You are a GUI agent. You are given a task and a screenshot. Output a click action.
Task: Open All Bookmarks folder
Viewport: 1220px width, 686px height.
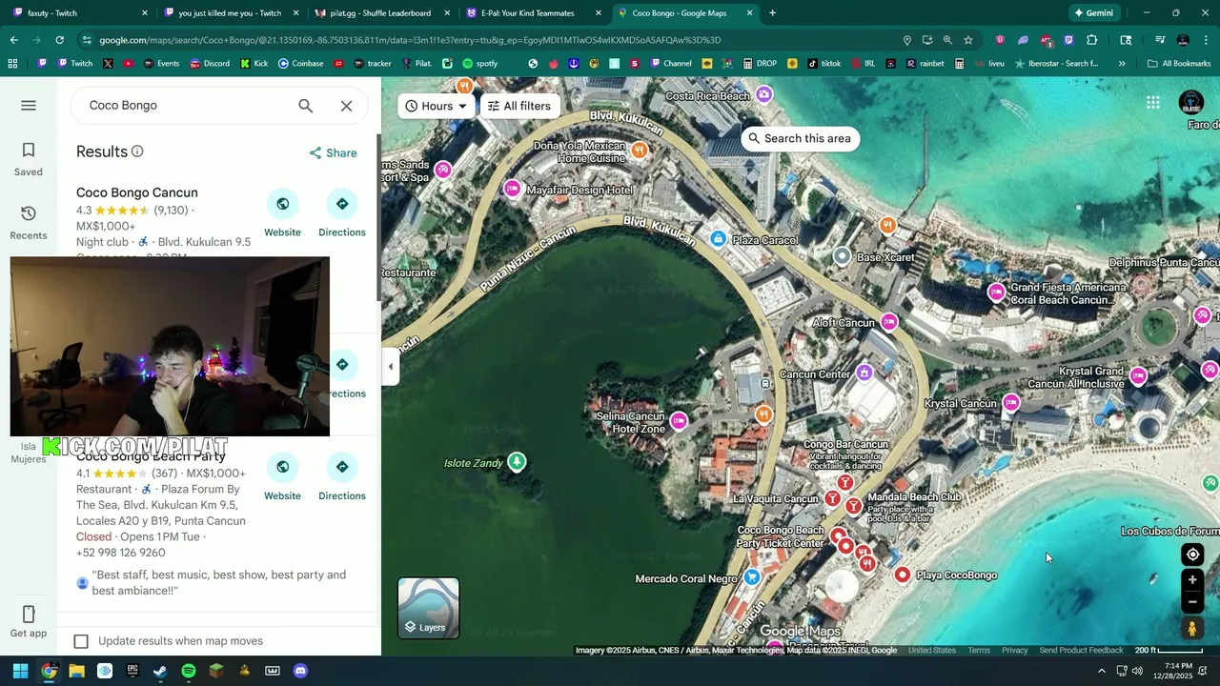pyautogui.click(x=1178, y=64)
